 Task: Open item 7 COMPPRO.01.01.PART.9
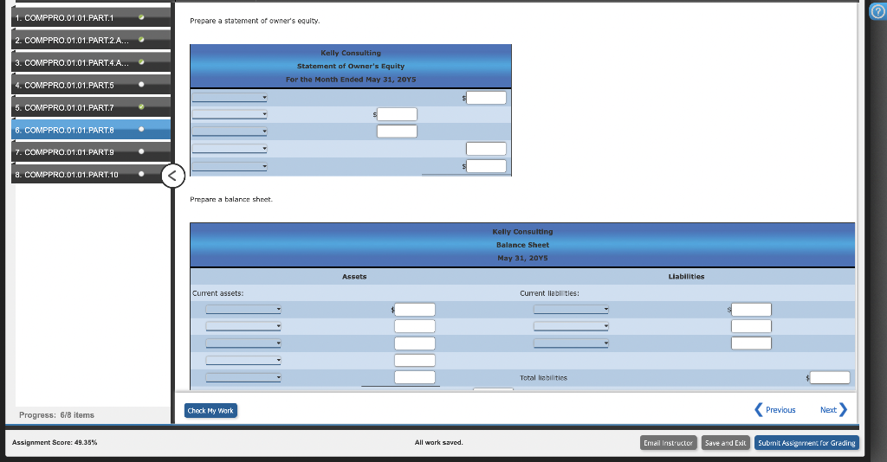[x=90, y=152]
